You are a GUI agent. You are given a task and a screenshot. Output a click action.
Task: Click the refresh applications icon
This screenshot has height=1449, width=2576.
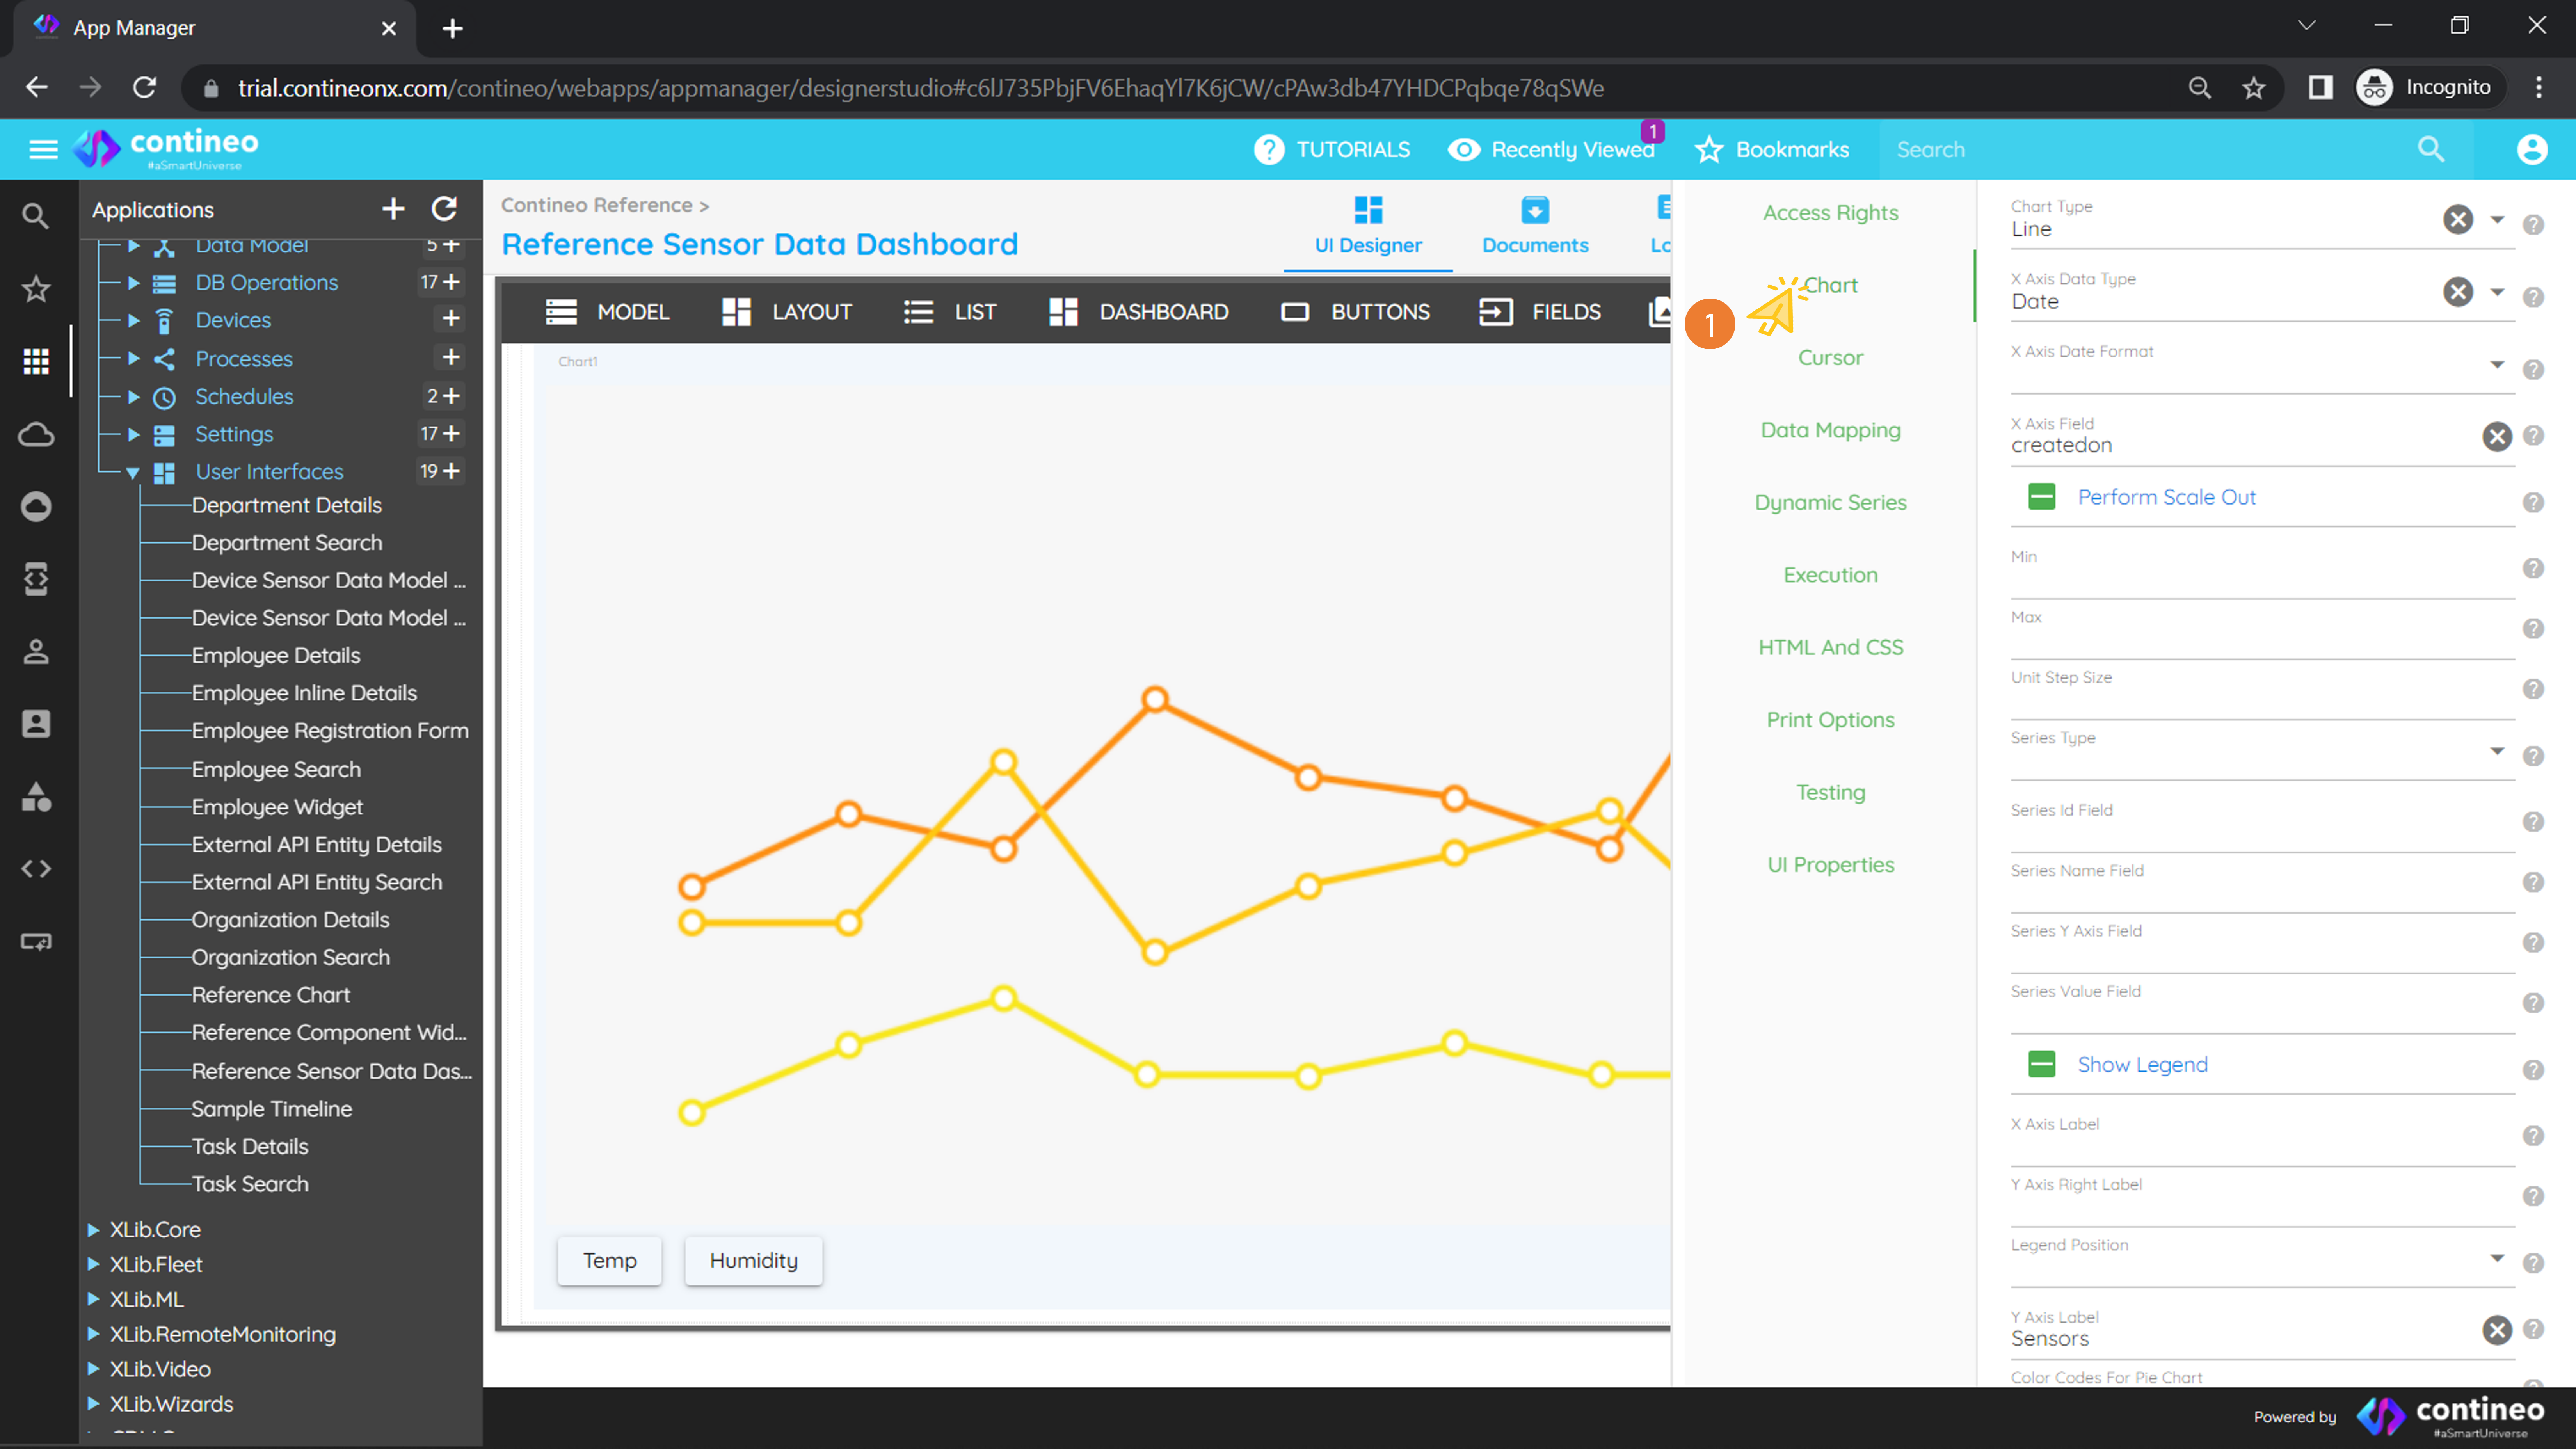point(444,209)
